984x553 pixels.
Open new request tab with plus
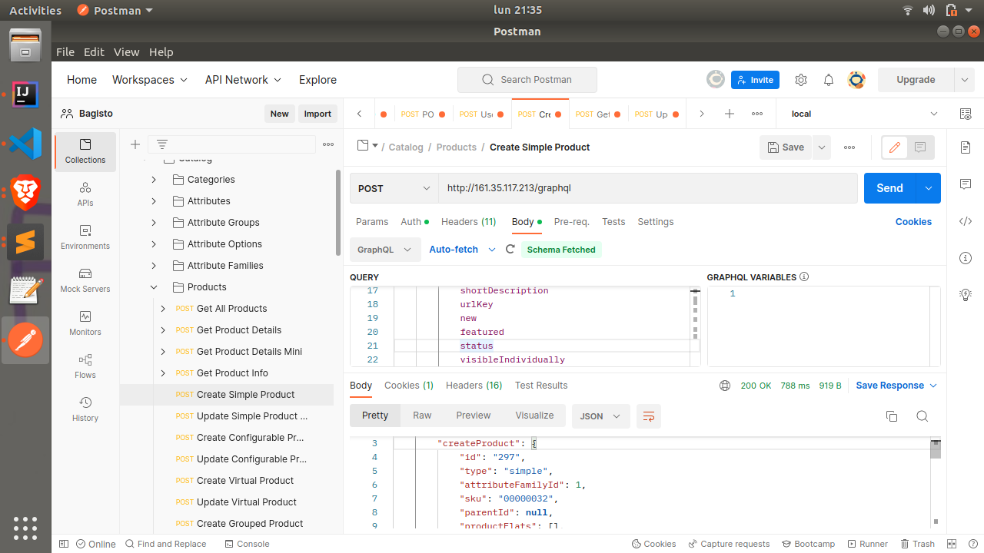[x=730, y=114]
